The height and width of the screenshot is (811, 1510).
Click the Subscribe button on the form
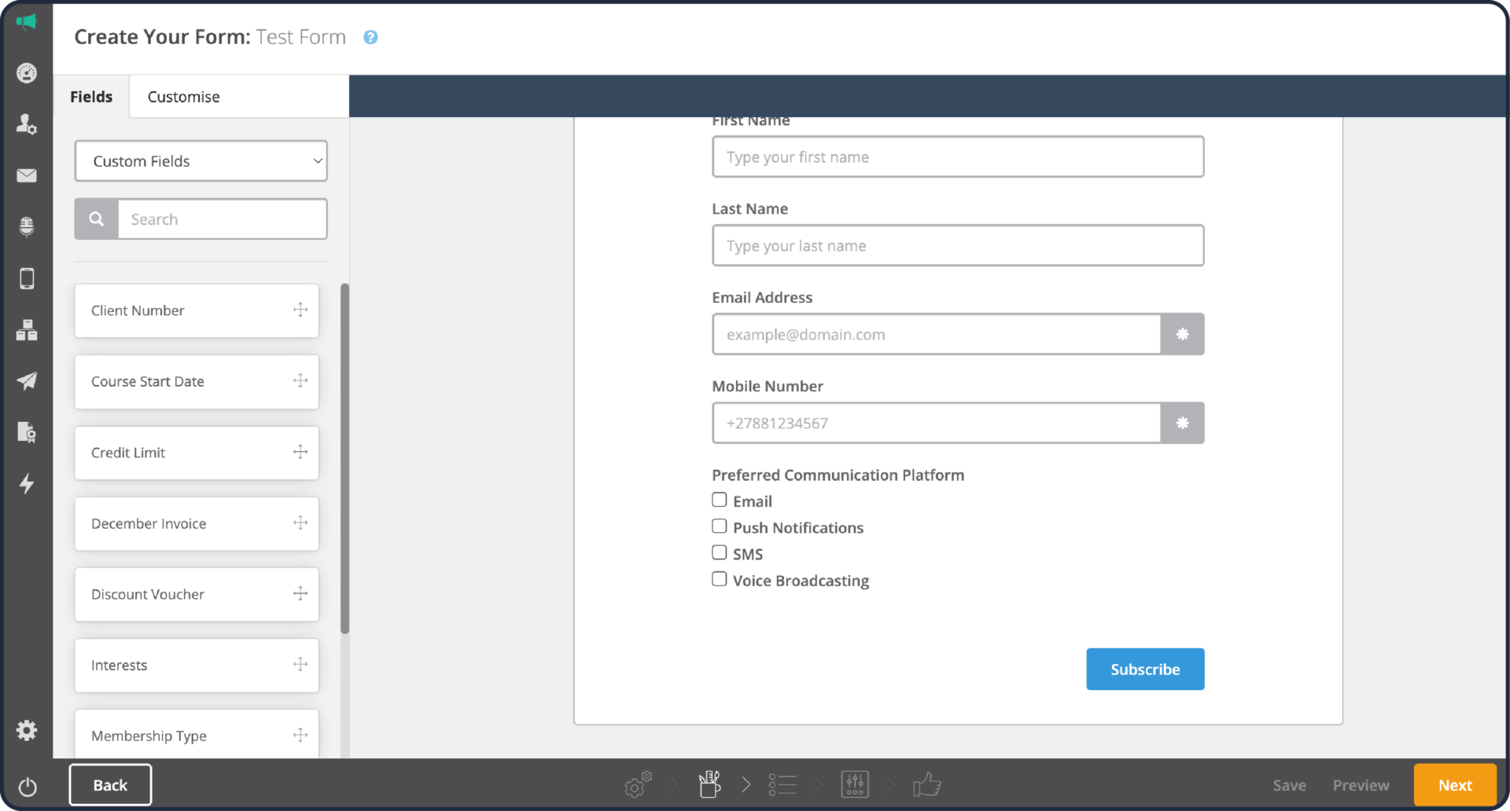pyautogui.click(x=1145, y=669)
